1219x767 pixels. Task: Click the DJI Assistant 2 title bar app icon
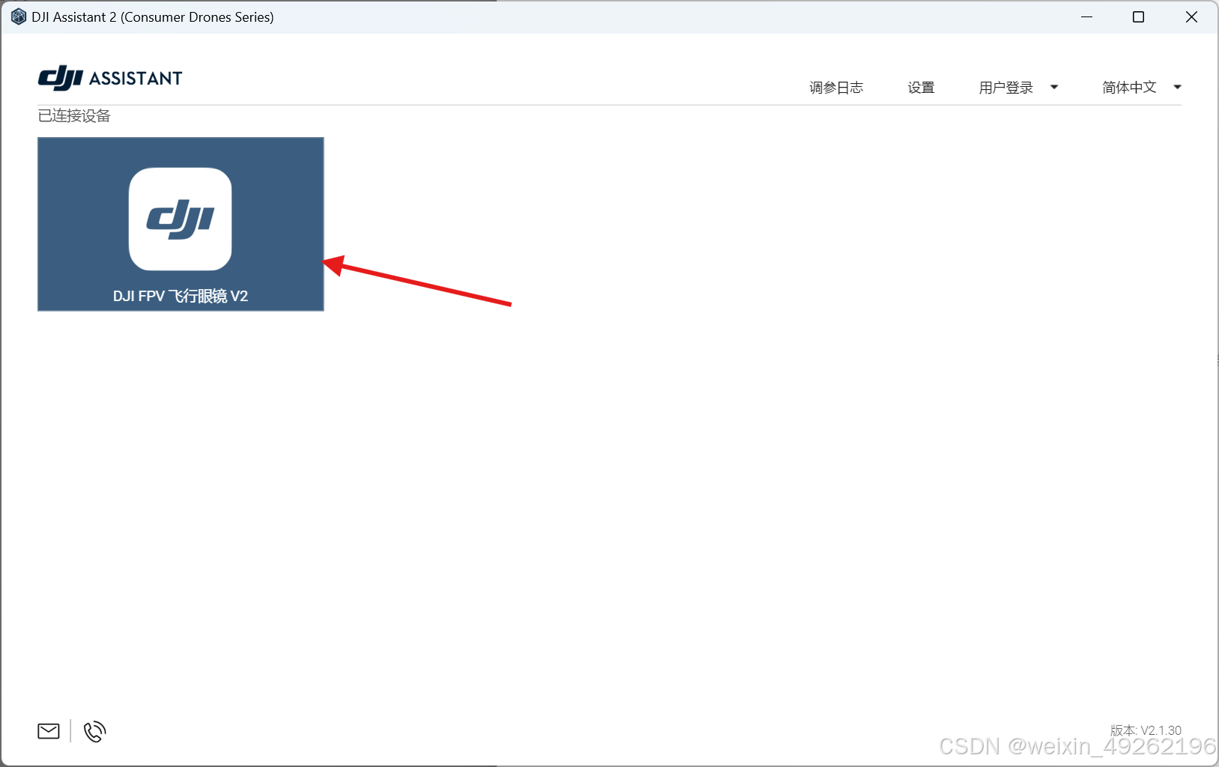pyautogui.click(x=19, y=16)
